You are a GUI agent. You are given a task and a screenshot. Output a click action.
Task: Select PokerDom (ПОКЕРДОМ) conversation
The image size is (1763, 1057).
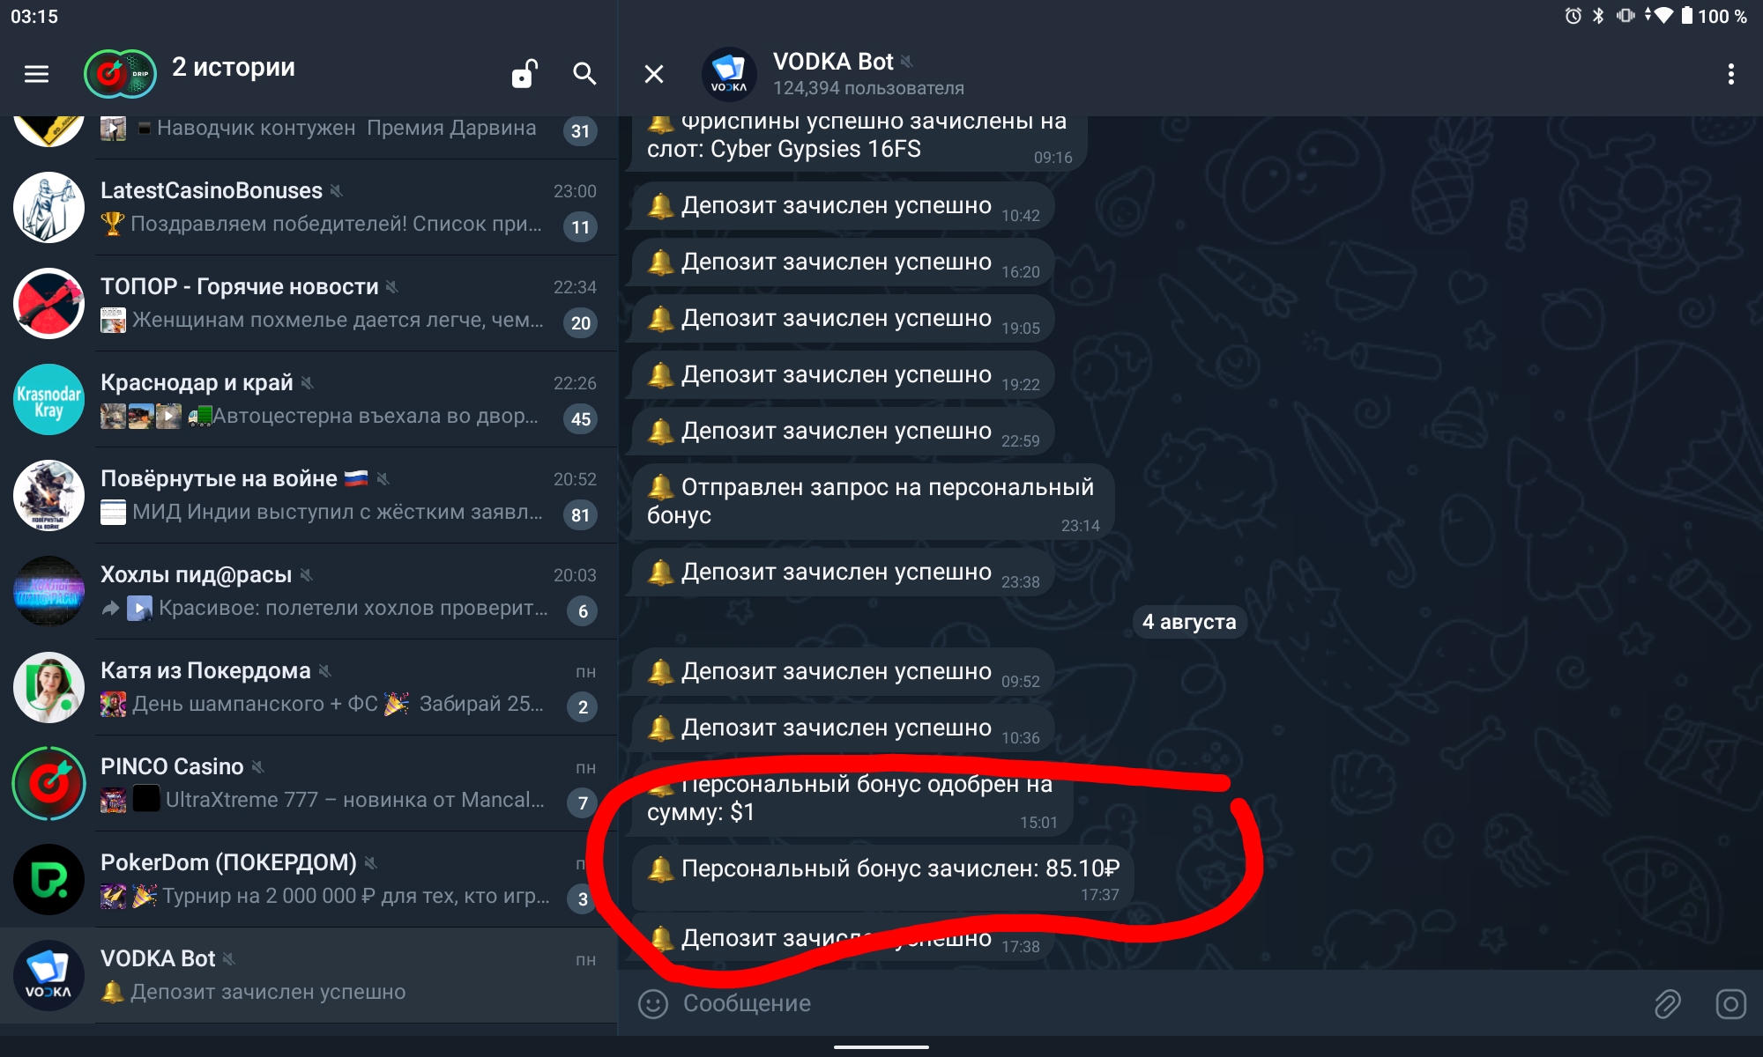[x=309, y=880]
